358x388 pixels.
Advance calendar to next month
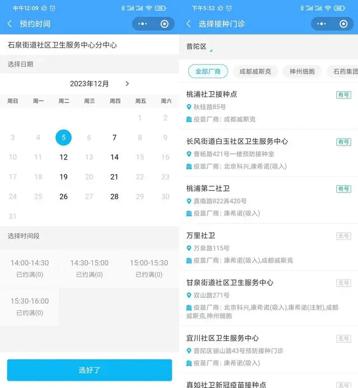[x=127, y=84]
